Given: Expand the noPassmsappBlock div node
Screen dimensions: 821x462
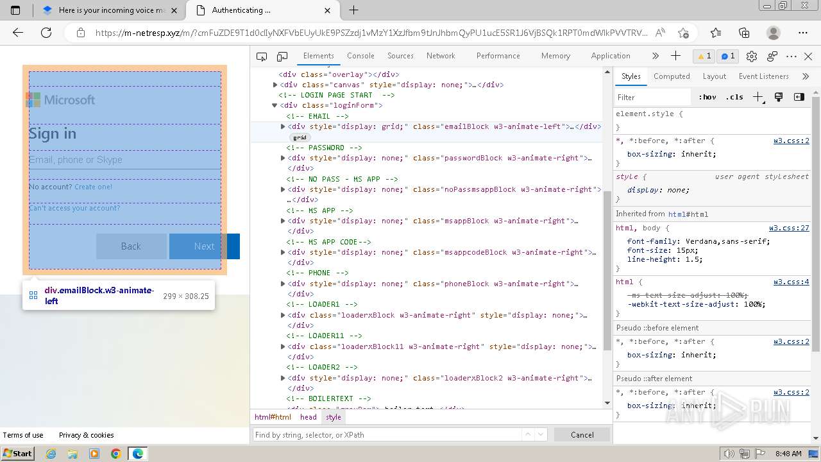Looking at the screenshot, I should tap(283, 189).
